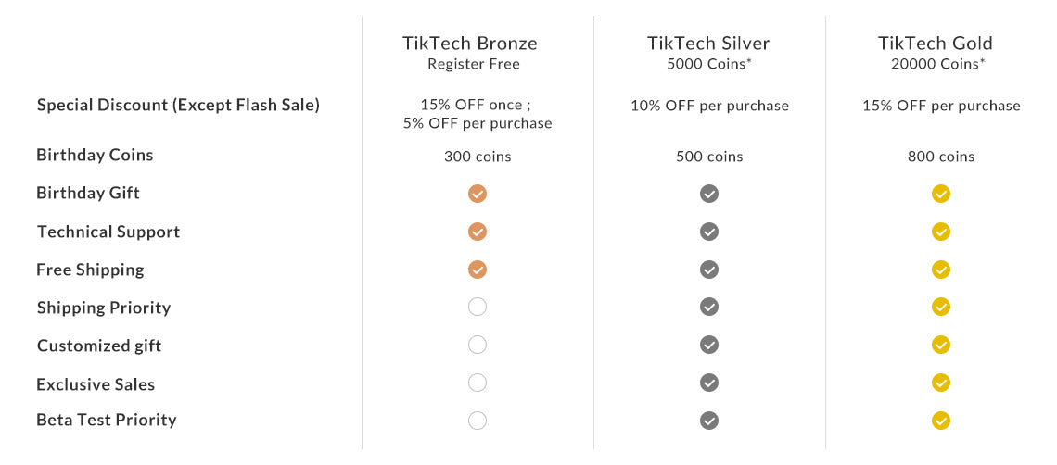The height and width of the screenshot is (465, 1057).
Task: Click Silver Shipping Priority checkmark
Action: click(709, 307)
